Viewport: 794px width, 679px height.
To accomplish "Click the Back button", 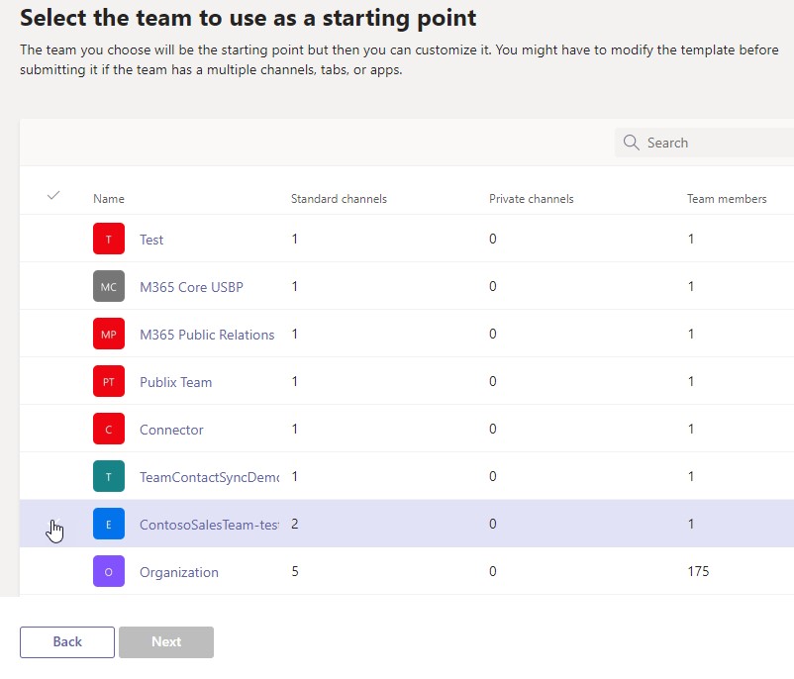I will 67,641.
